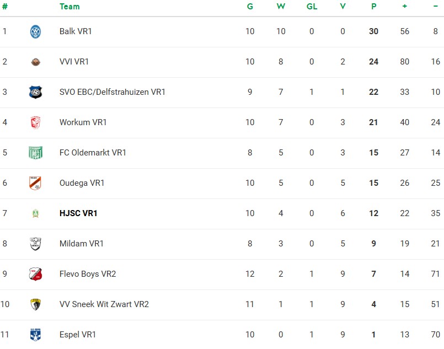
Task: Click the Flevo Boys VR2 club logo
Action: coord(35,274)
